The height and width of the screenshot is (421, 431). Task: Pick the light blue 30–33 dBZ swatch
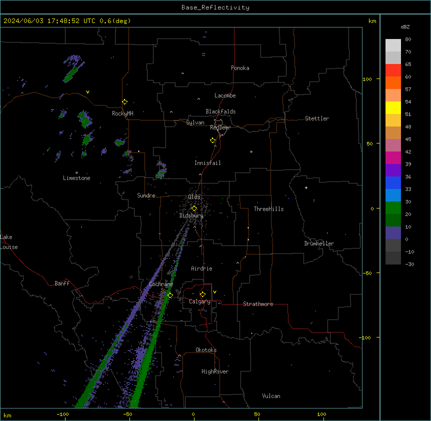pos(393,195)
